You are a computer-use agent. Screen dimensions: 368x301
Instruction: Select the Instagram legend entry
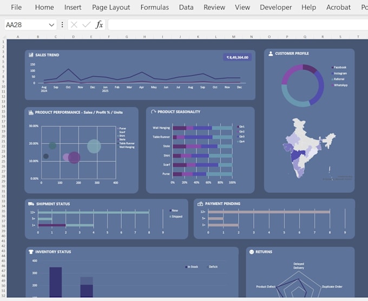click(x=339, y=73)
